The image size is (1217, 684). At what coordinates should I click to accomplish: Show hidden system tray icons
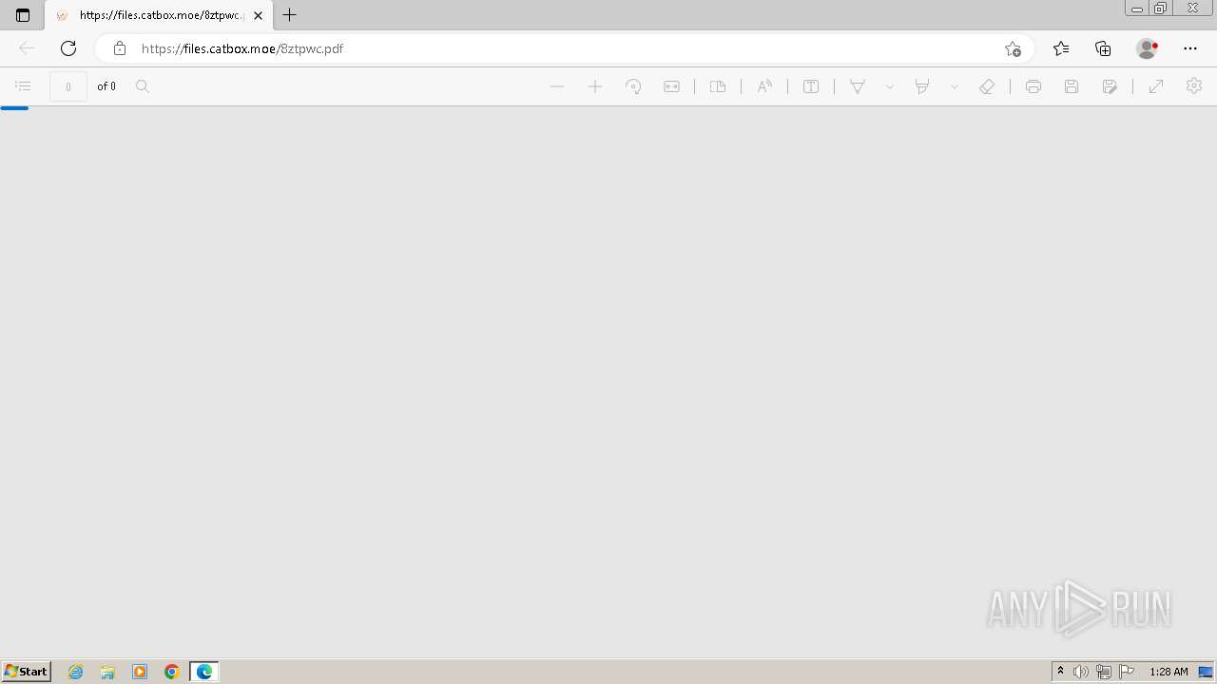(1060, 672)
